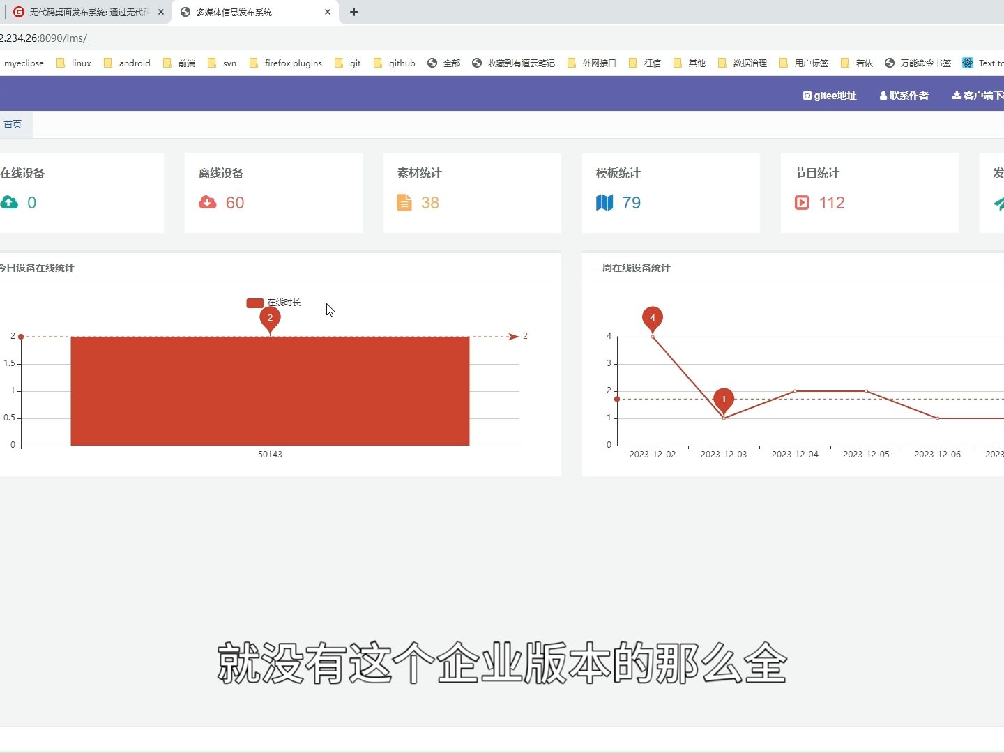This screenshot has width=1004, height=753.
Task: Click the material count 38
Action: [430, 203]
